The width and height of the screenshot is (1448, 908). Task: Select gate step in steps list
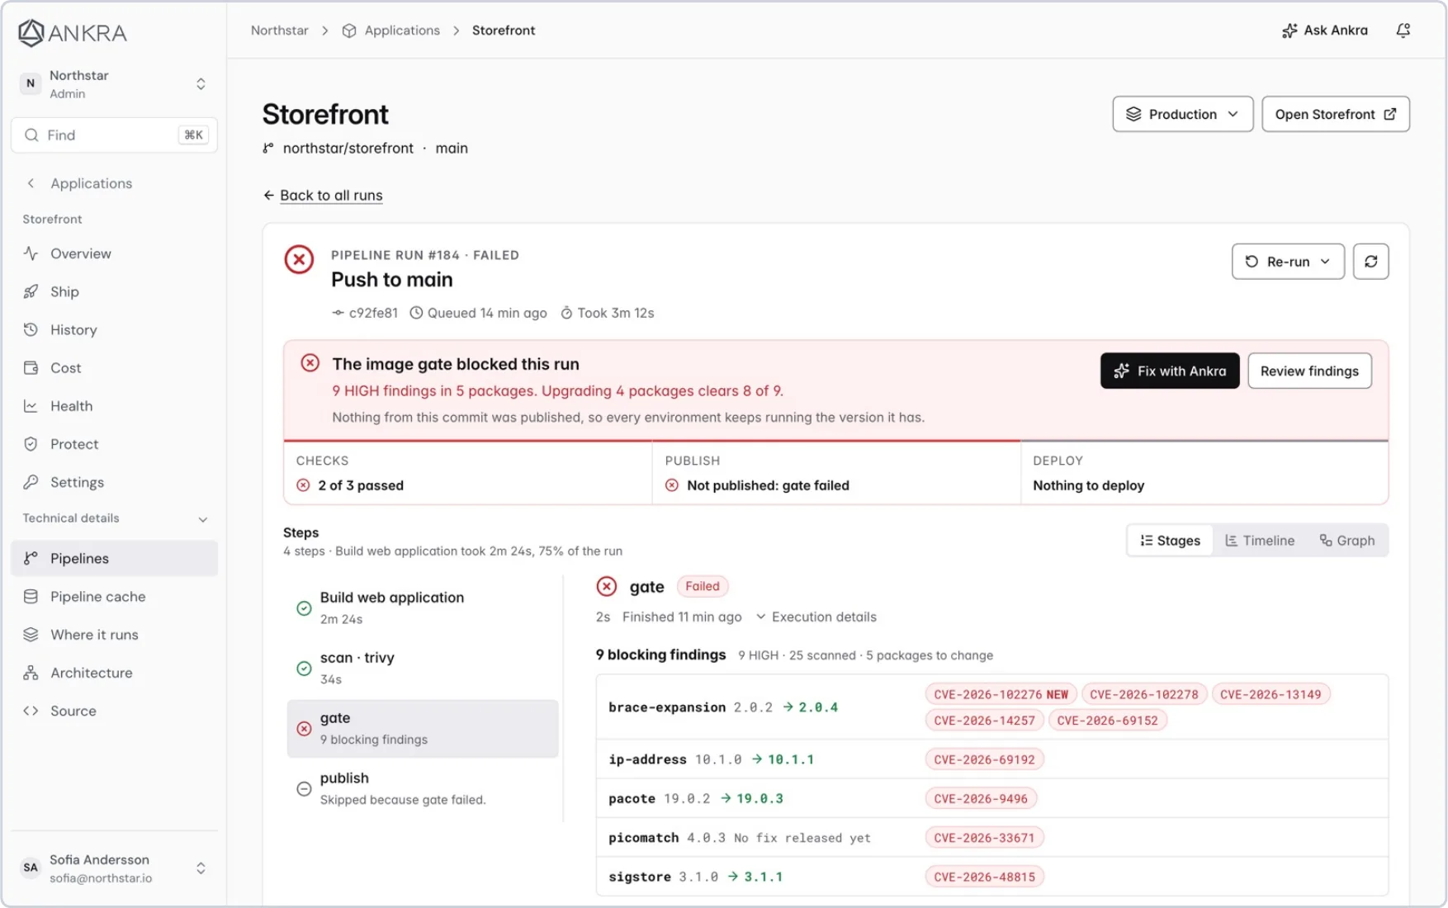tap(423, 728)
